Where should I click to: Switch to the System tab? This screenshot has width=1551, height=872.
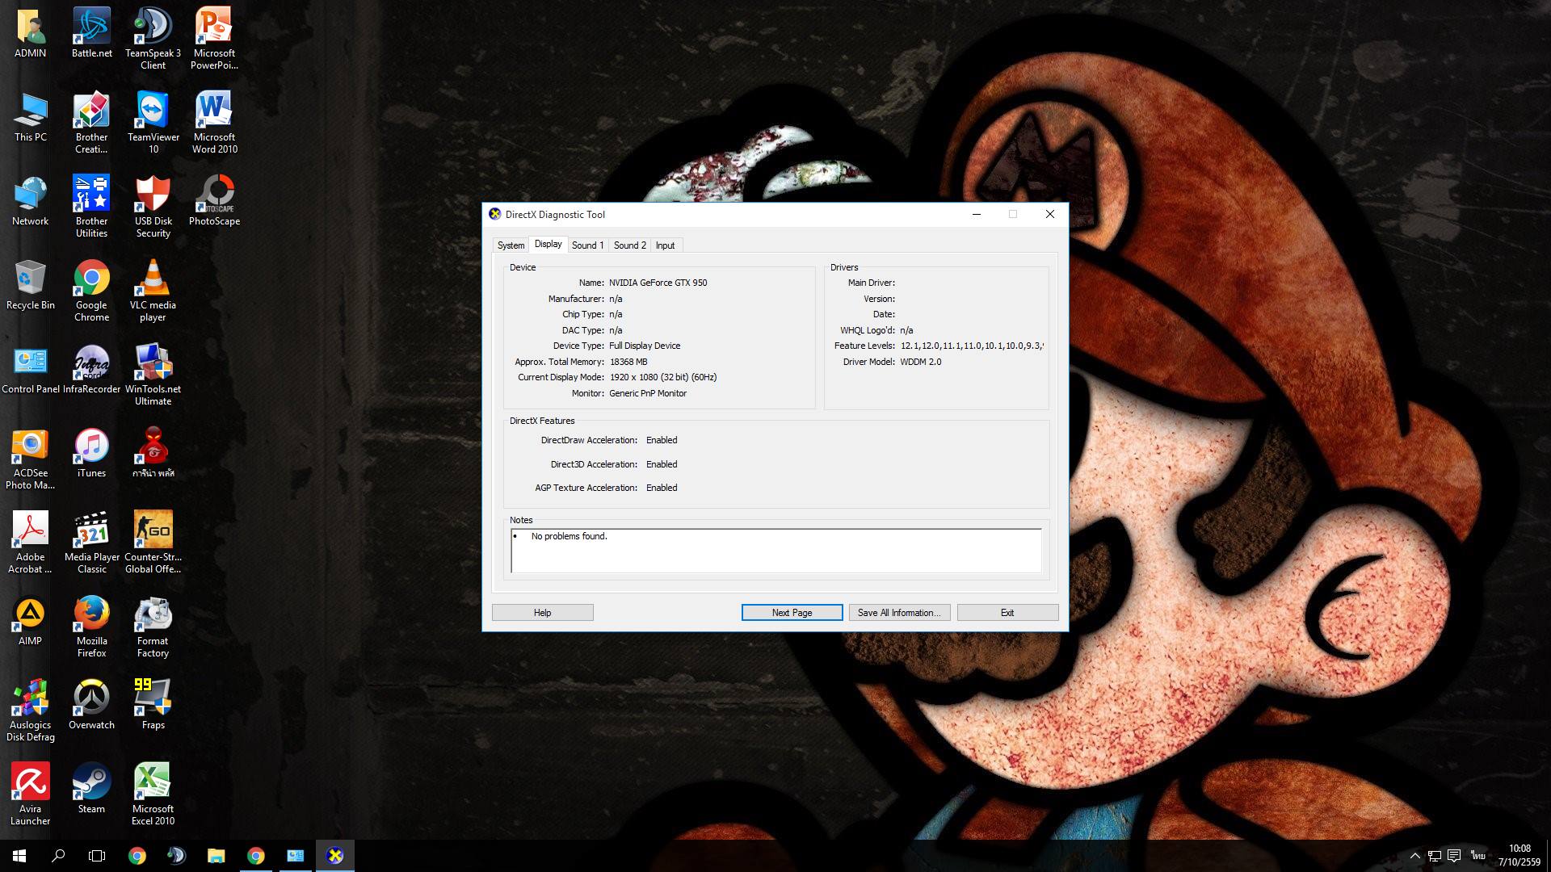point(511,245)
